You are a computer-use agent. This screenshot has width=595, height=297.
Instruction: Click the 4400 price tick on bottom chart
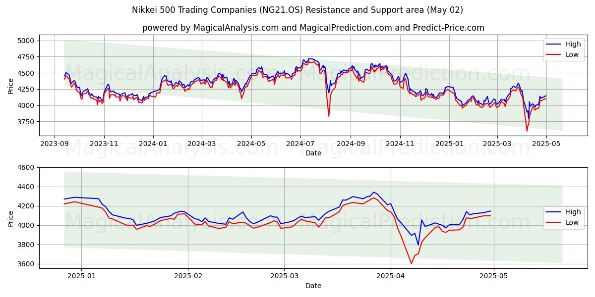click(x=26, y=187)
